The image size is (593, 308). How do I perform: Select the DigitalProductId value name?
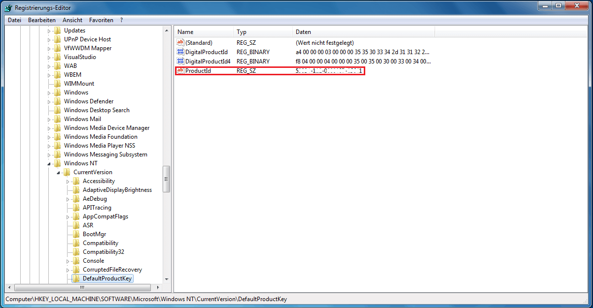(x=207, y=52)
